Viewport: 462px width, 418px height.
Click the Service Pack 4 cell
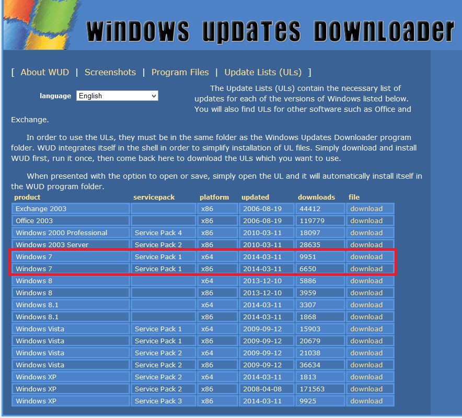[x=164, y=233]
